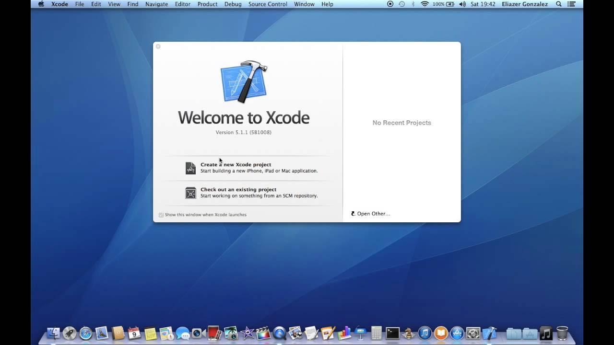Open the Product menu
Screen dimensions: 614x345
coord(208,4)
